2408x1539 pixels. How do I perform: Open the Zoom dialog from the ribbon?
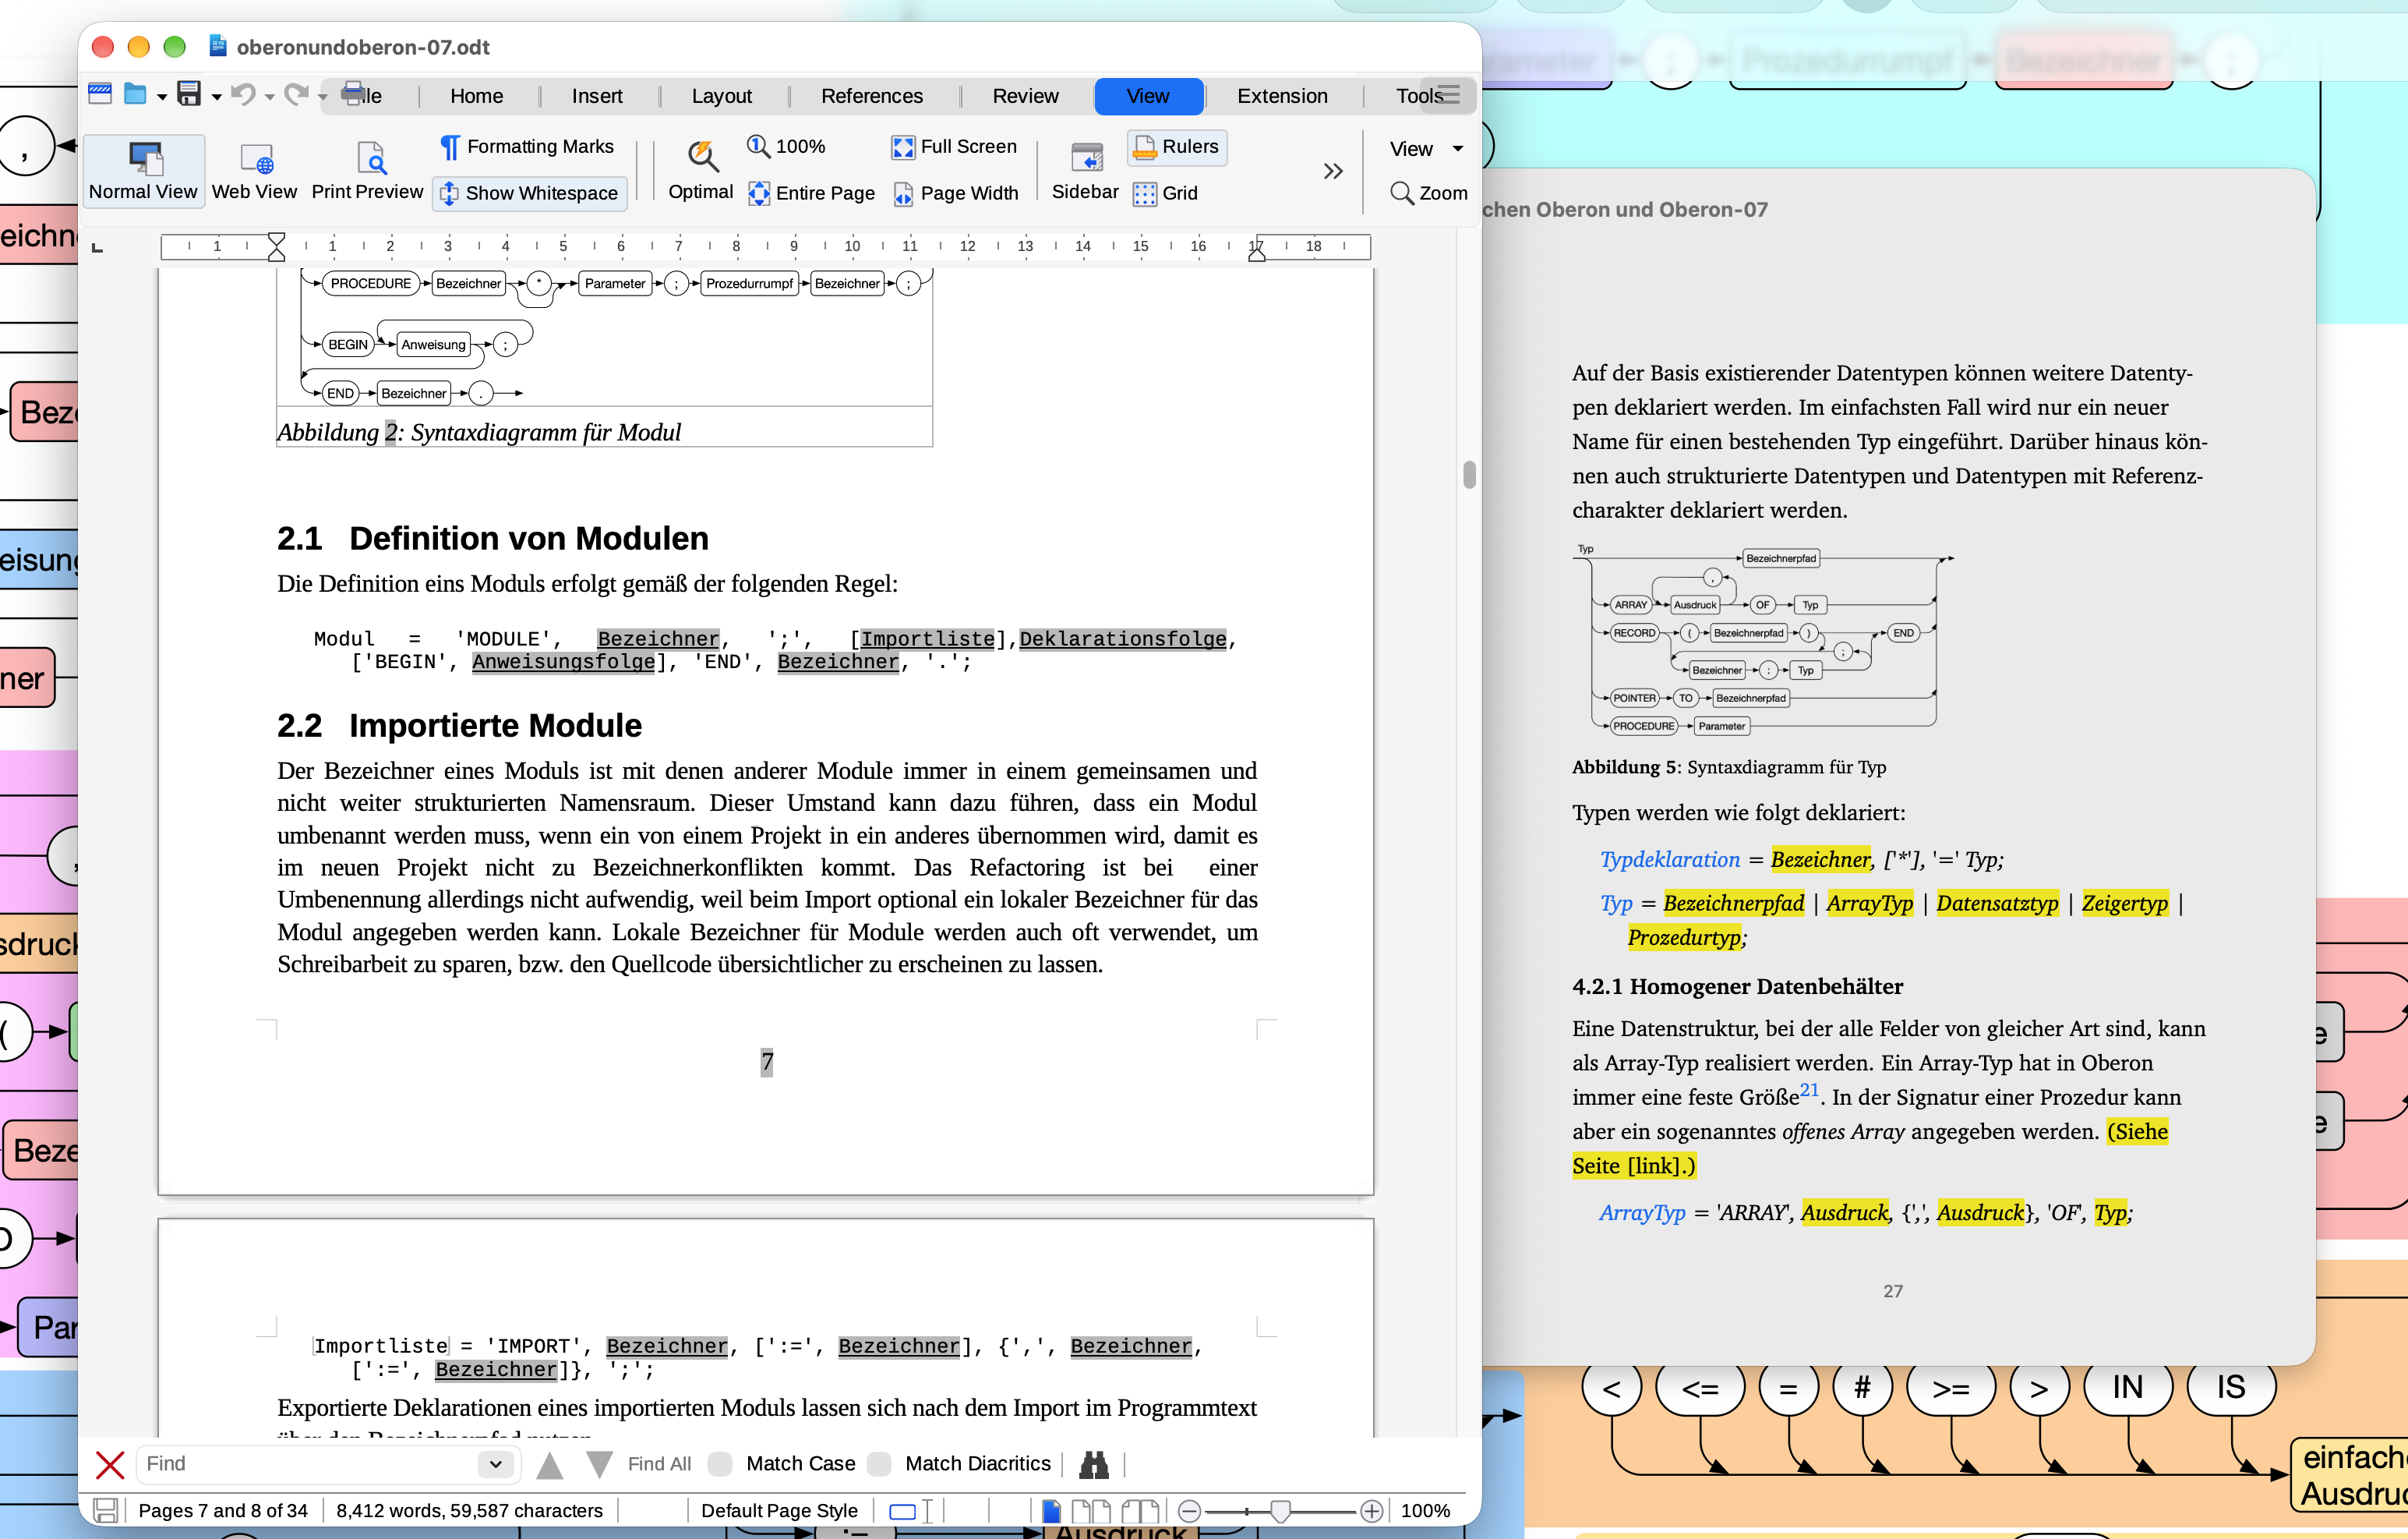tap(1430, 193)
